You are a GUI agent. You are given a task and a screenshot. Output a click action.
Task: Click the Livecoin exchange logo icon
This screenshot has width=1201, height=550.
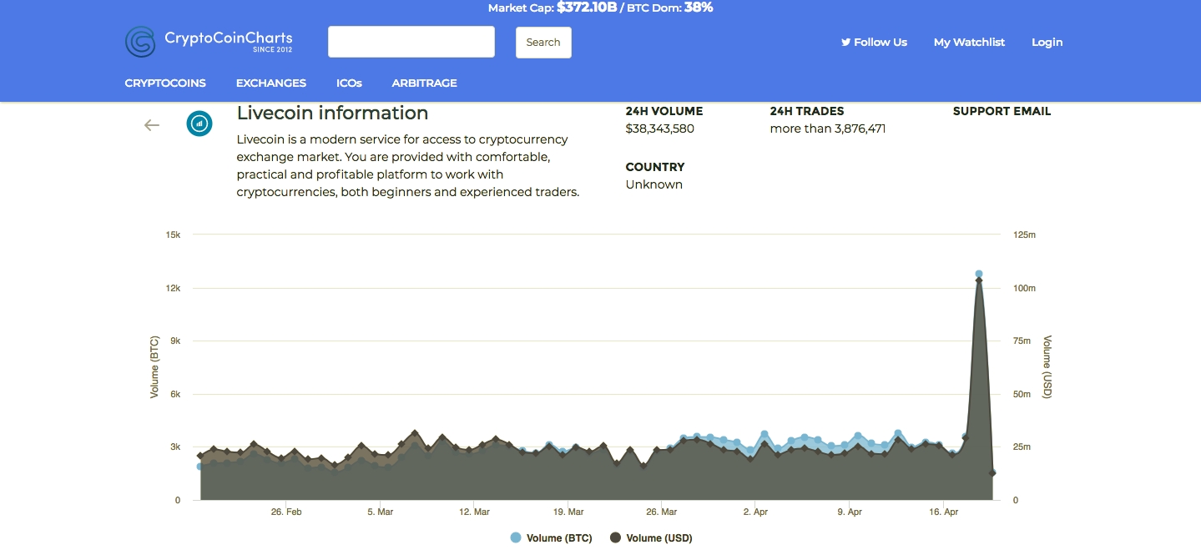[x=199, y=124]
